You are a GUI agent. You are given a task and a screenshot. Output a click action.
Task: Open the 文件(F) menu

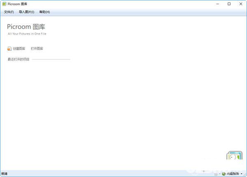(9, 12)
